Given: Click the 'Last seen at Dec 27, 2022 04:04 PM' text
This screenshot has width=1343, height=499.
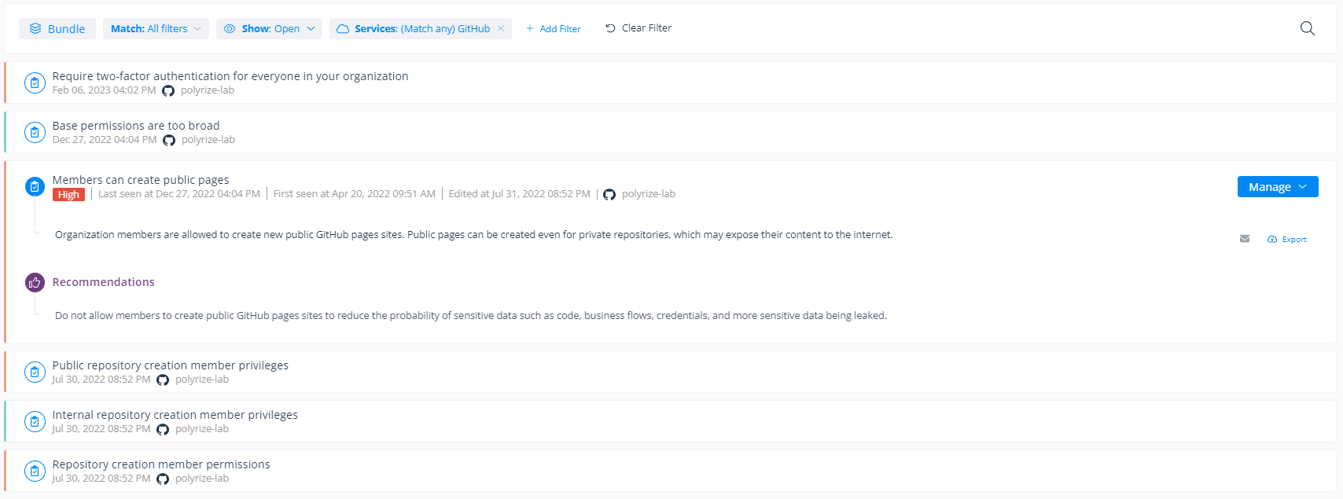Looking at the screenshot, I should (179, 194).
